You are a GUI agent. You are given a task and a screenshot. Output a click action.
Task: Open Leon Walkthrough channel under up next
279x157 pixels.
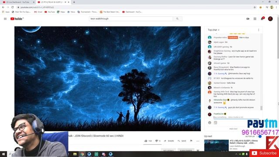click(x=237, y=146)
